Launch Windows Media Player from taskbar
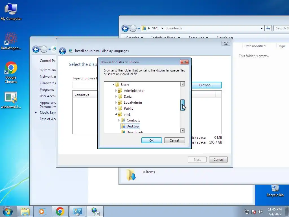 (42, 211)
